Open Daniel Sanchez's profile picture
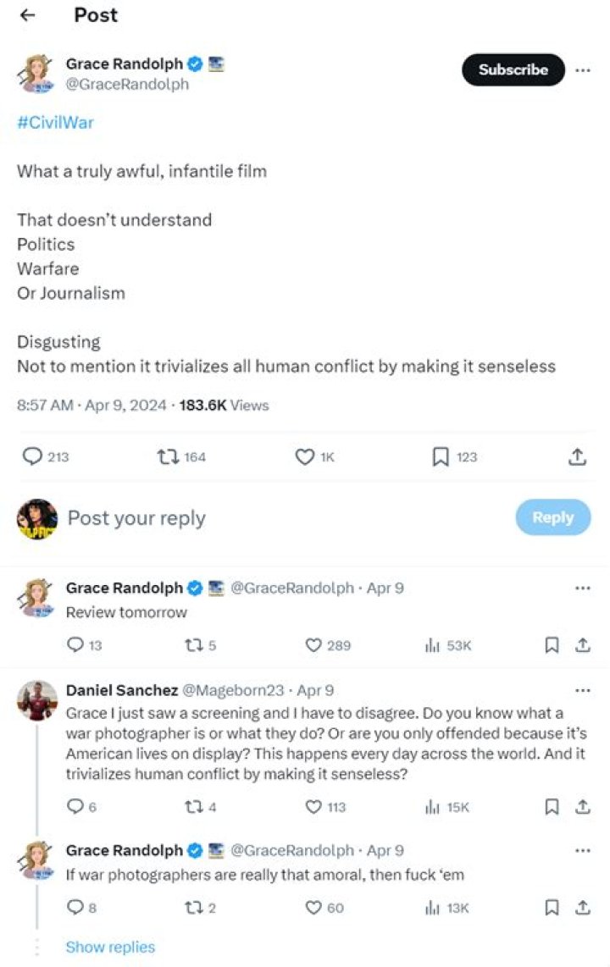Screen dimensions: 610x967 [x=37, y=702]
